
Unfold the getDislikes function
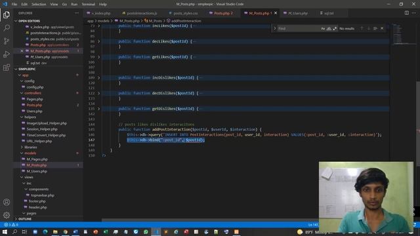pyautogui.click(x=99, y=109)
